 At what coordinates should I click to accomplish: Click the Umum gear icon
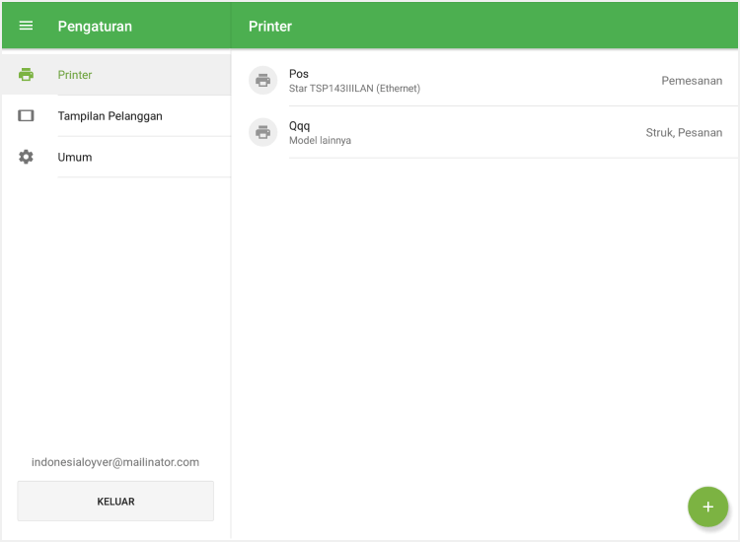(27, 157)
